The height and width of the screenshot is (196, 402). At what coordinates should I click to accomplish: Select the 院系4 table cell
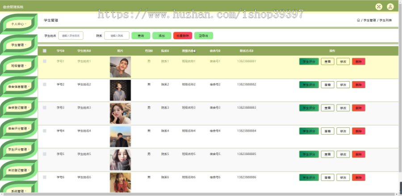[165, 131]
